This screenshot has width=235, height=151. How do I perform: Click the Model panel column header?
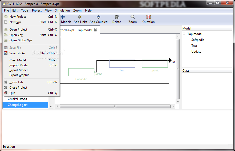click(207, 29)
